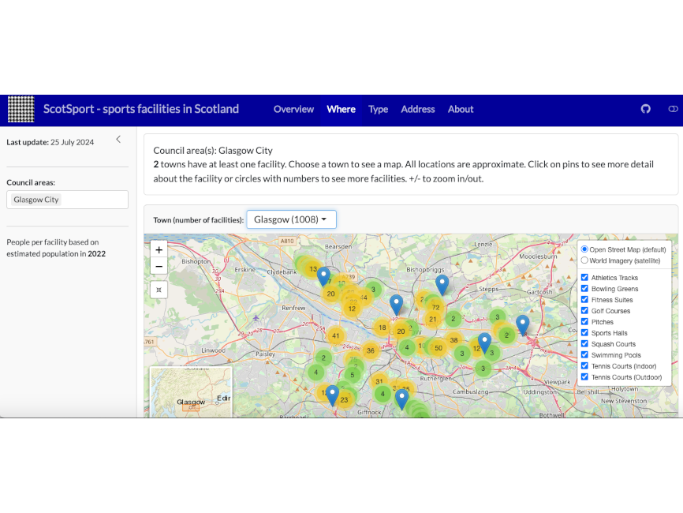The image size is (683, 513).
Task: Click the Council areas input field
Action: [68, 200]
